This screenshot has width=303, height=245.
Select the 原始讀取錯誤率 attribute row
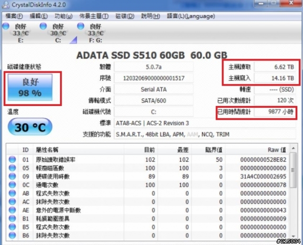pyautogui.click(x=148, y=160)
